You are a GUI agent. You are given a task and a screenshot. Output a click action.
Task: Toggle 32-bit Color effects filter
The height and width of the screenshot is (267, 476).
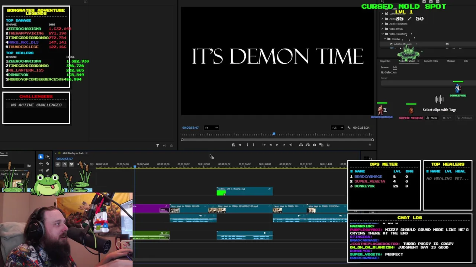(431, 1)
